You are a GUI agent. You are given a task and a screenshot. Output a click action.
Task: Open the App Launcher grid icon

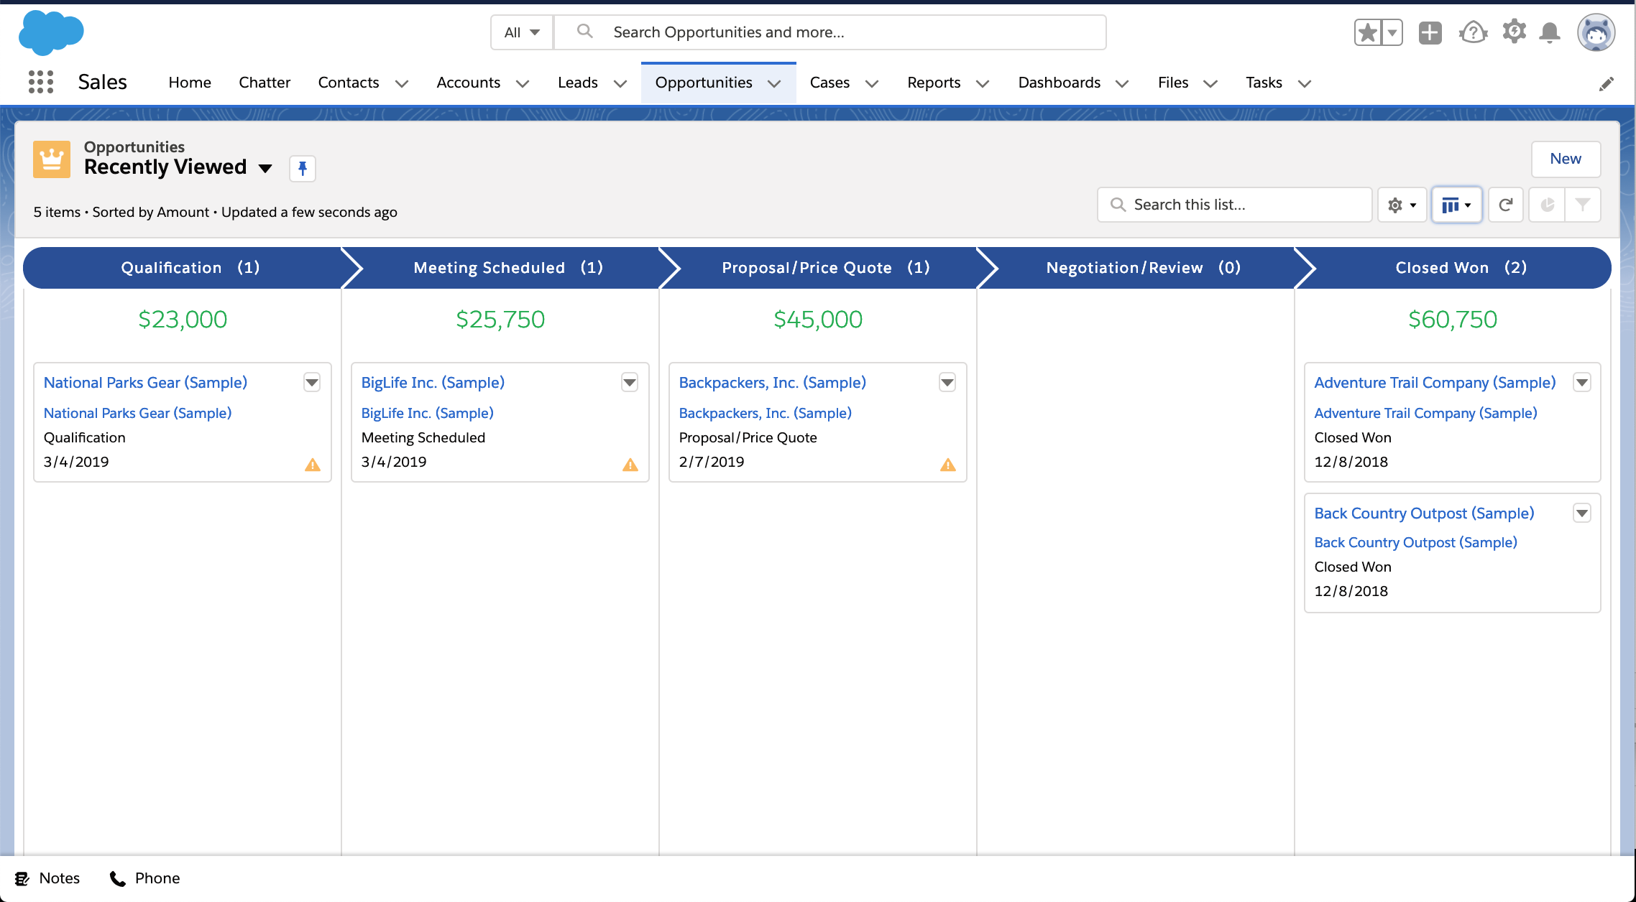(x=41, y=82)
